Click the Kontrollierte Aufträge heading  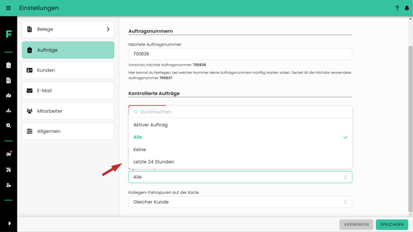(x=154, y=94)
